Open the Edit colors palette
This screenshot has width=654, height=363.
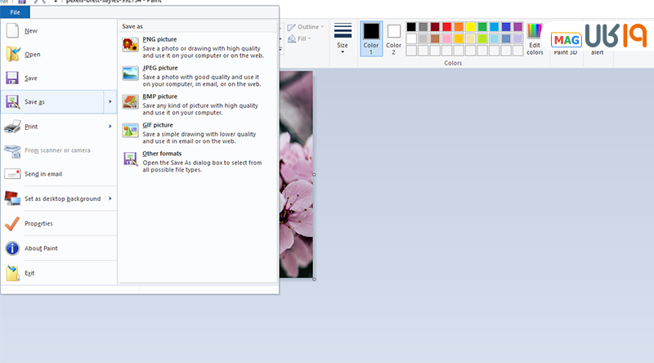[x=535, y=39]
